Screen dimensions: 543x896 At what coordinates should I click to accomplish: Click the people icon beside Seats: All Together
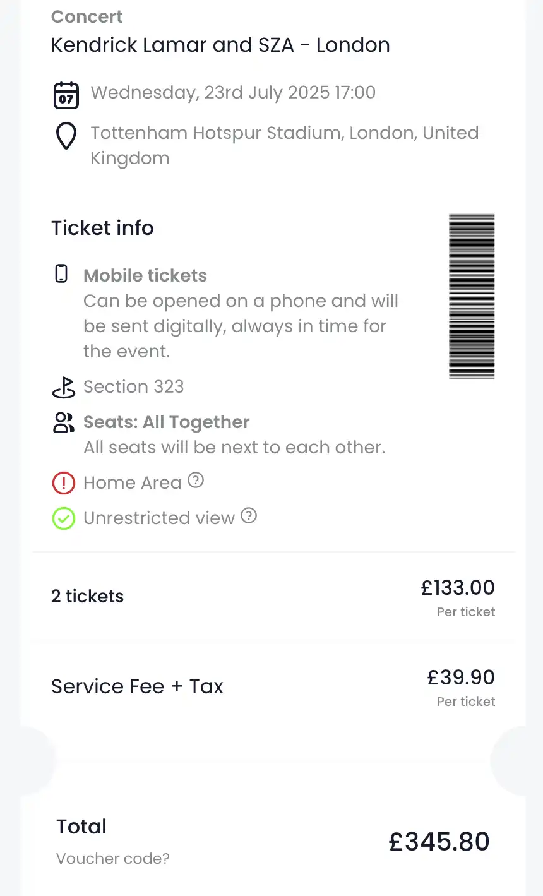63,422
